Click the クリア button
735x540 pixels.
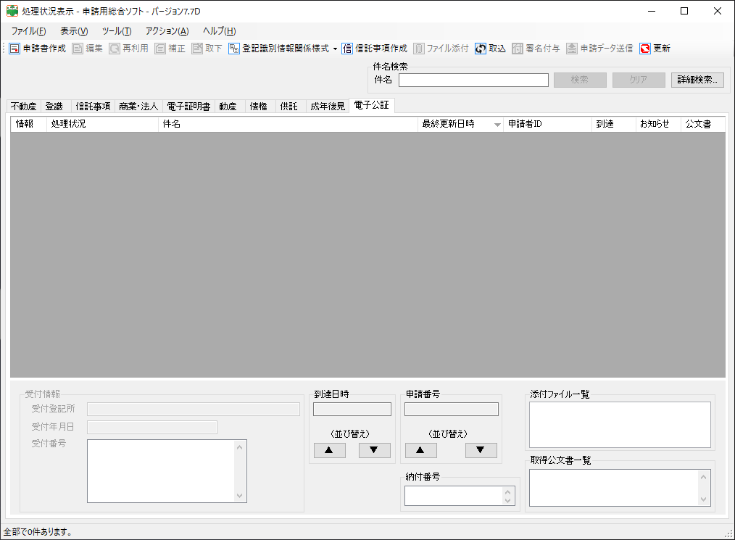(639, 80)
